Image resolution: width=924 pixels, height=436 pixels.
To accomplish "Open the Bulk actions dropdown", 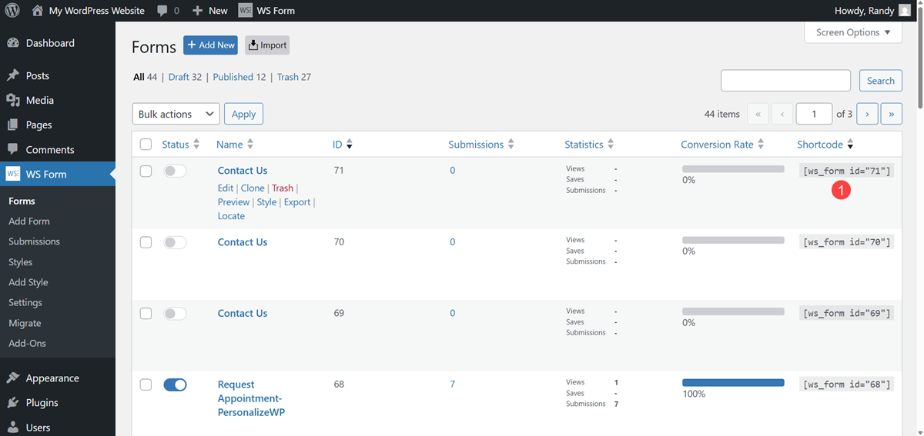I will click(176, 114).
